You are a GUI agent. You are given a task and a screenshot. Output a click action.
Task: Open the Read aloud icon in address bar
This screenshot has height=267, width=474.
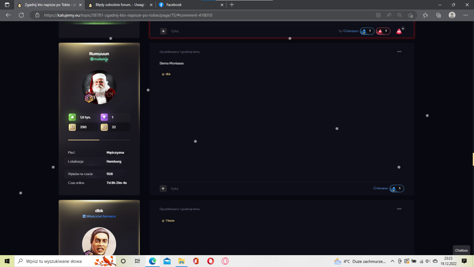pyautogui.click(x=389, y=15)
